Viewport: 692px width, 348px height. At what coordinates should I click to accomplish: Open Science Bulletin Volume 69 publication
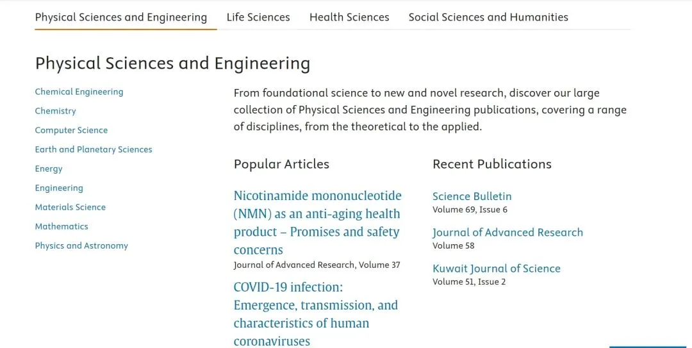pos(472,197)
